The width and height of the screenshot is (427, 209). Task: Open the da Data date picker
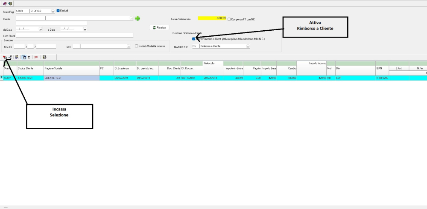click(41, 29)
